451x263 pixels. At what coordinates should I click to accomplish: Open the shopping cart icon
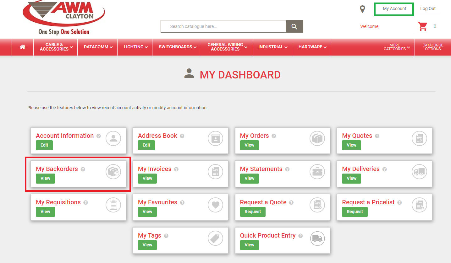[x=423, y=26]
